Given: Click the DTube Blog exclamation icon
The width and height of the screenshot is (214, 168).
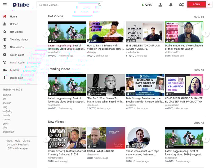Looking at the screenshot, I should tap(5, 78).
